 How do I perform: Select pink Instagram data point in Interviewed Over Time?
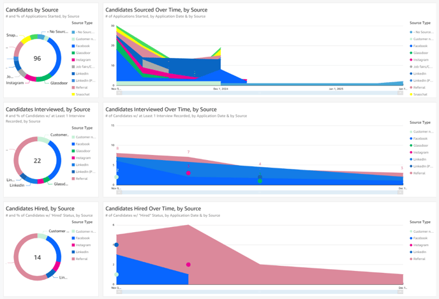pyautogui.click(x=188, y=173)
